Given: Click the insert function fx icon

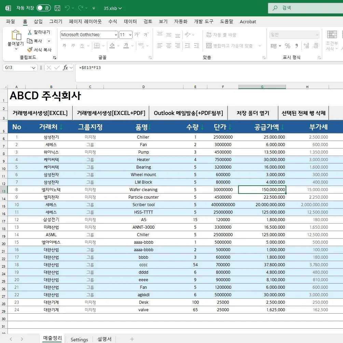Looking at the screenshot, I should (65, 68).
